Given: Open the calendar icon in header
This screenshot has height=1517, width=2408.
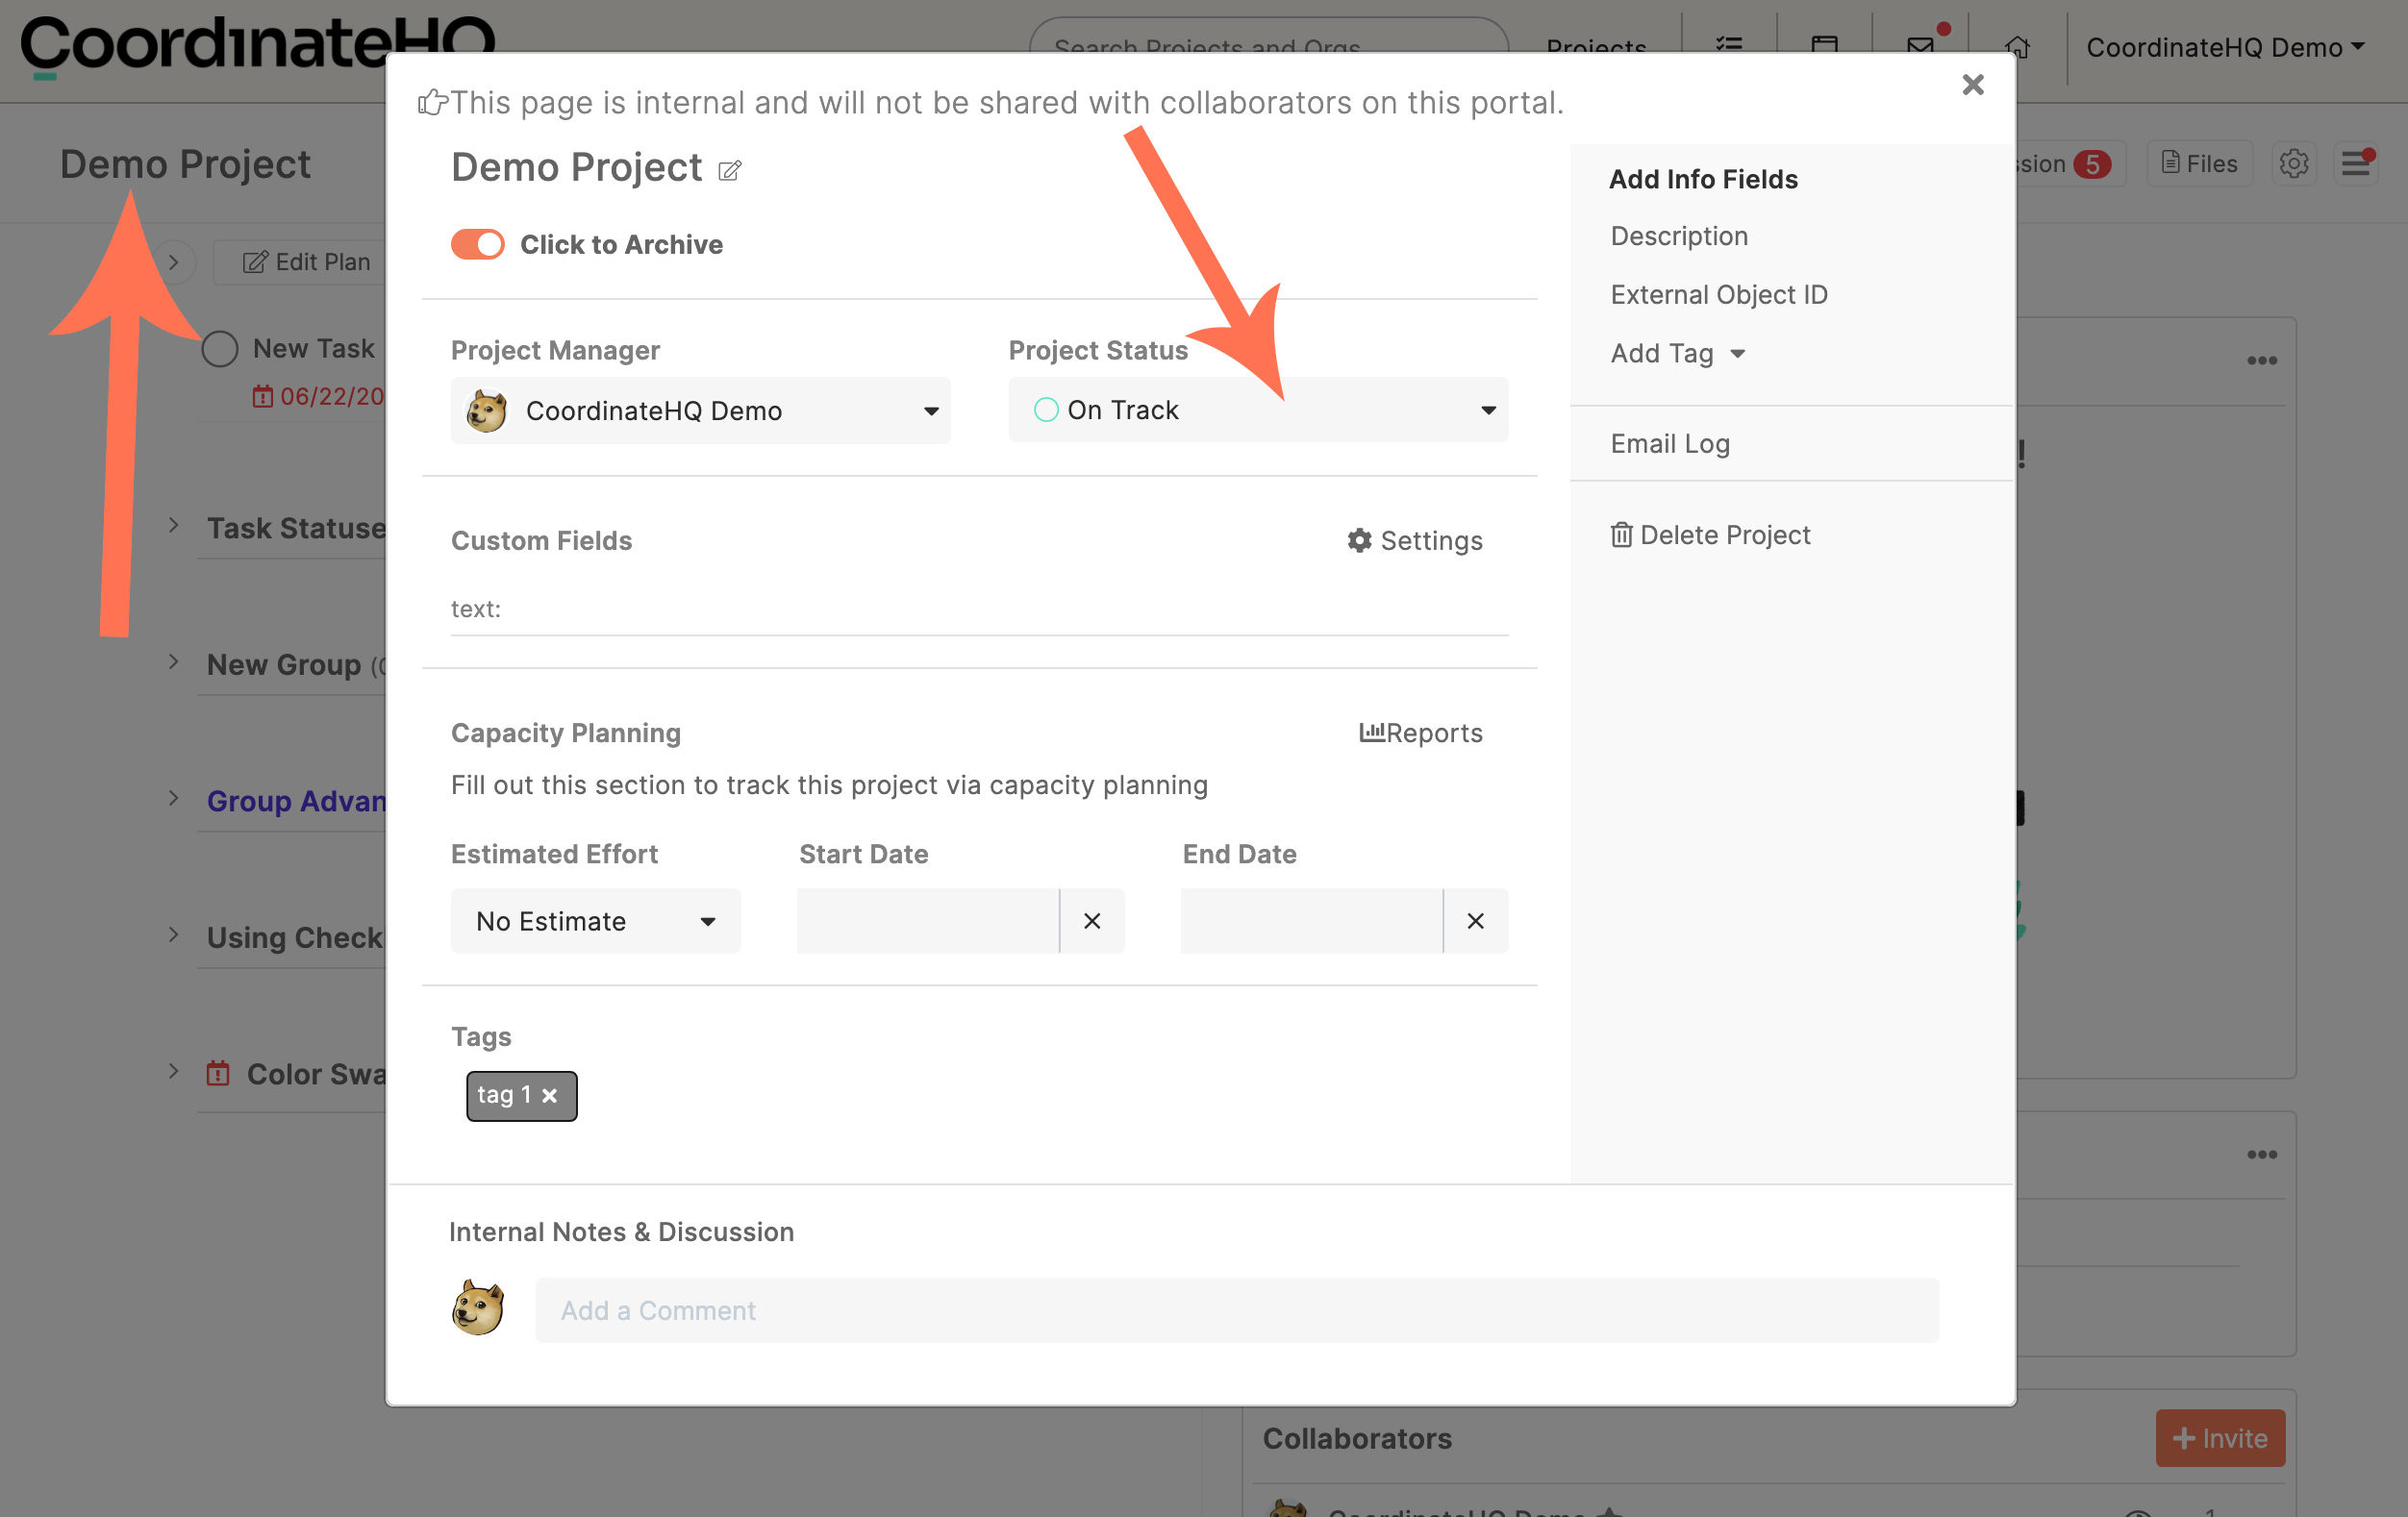Looking at the screenshot, I should pyautogui.click(x=1824, y=46).
